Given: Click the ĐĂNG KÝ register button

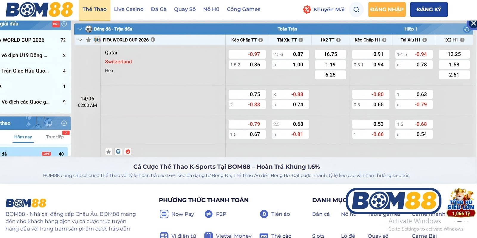Looking at the screenshot, I should pos(429,10).
